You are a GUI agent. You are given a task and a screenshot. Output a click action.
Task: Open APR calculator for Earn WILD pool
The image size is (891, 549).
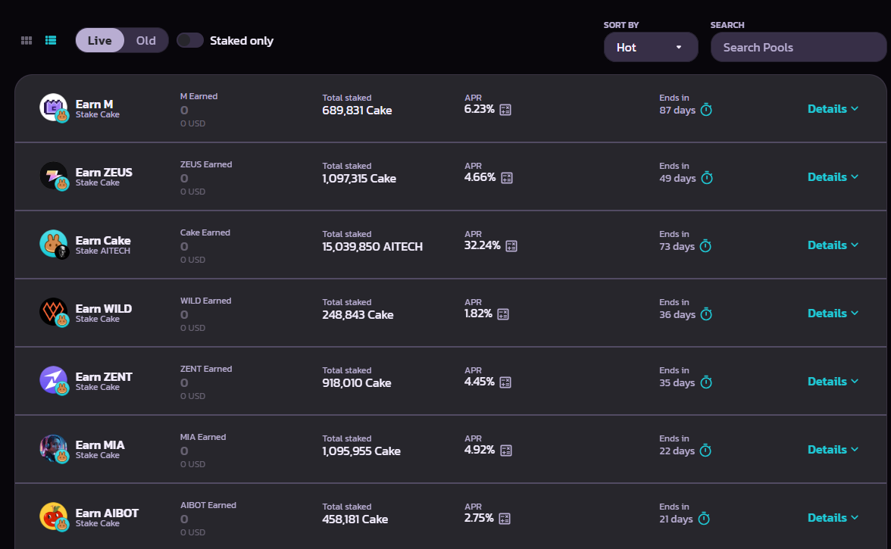point(503,314)
